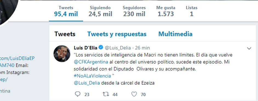The height and width of the screenshot is (101, 258).
Task: Open the 26 min timestamp link
Action: (x=142, y=48)
